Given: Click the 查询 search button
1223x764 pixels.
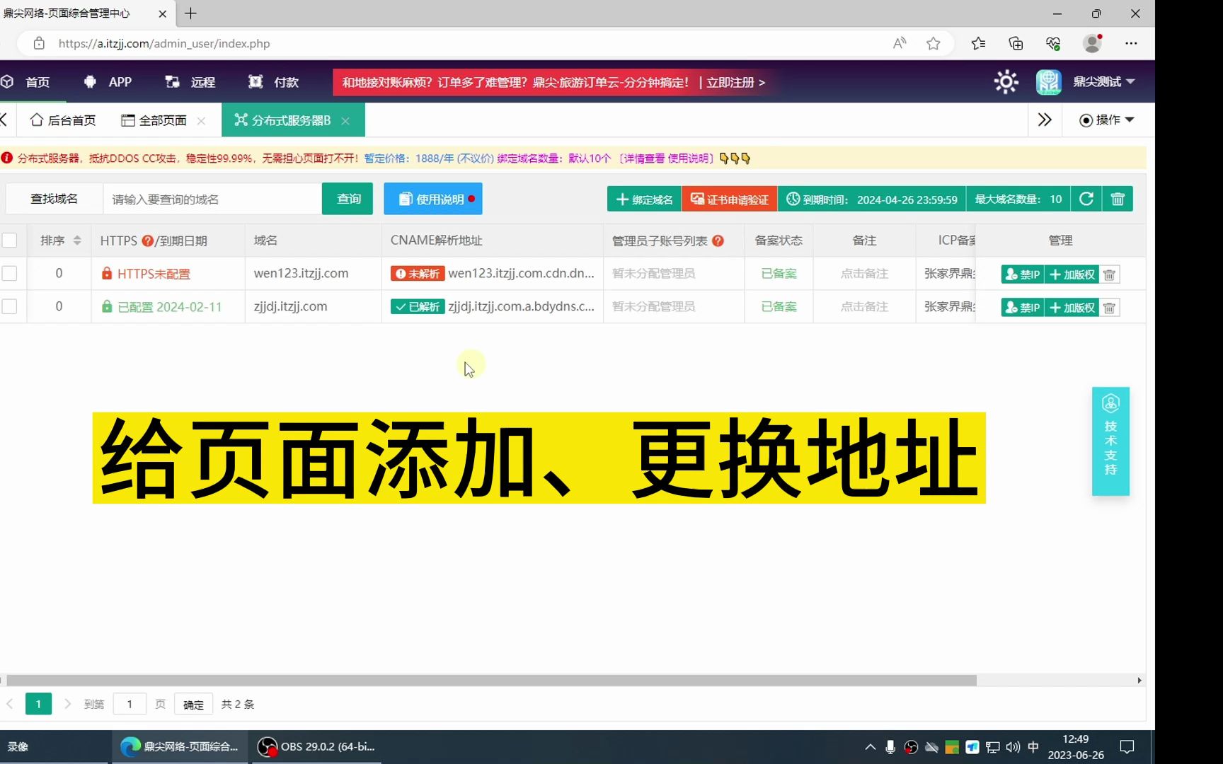Looking at the screenshot, I should (x=348, y=199).
